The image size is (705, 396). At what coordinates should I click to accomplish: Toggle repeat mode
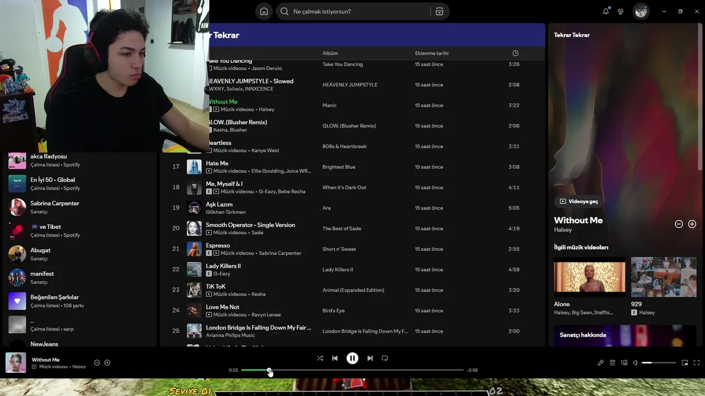point(385,358)
